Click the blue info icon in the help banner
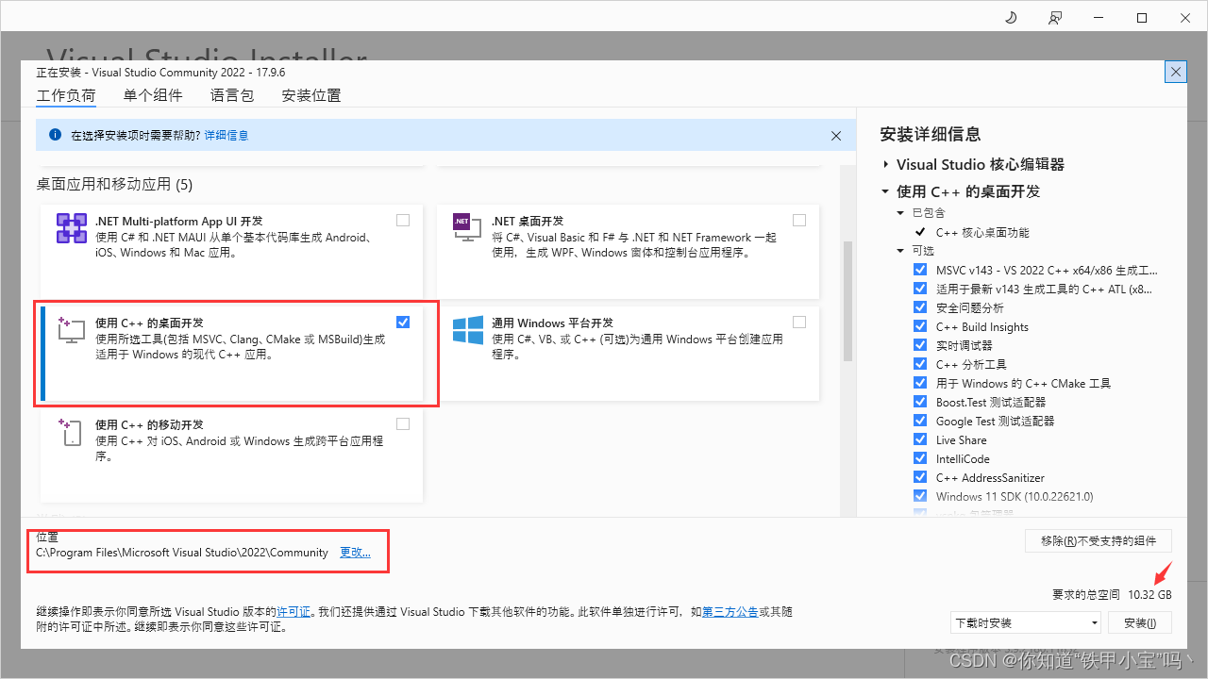Viewport: 1208px width, 679px height. [x=55, y=135]
